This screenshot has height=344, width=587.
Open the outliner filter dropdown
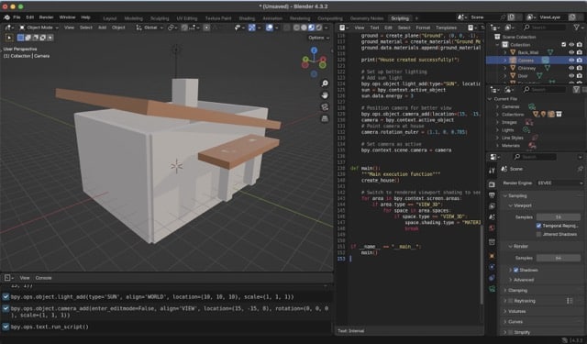pos(578,28)
